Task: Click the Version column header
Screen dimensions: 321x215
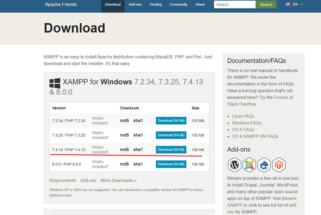Action: tap(59, 108)
